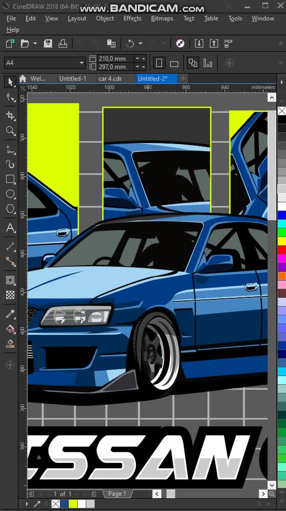Undo the last action
Image resolution: width=286 pixels, height=511 pixels.
tap(130, 43)
